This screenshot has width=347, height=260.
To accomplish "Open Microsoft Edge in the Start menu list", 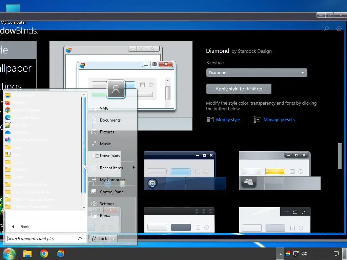I will pos(43,117).
